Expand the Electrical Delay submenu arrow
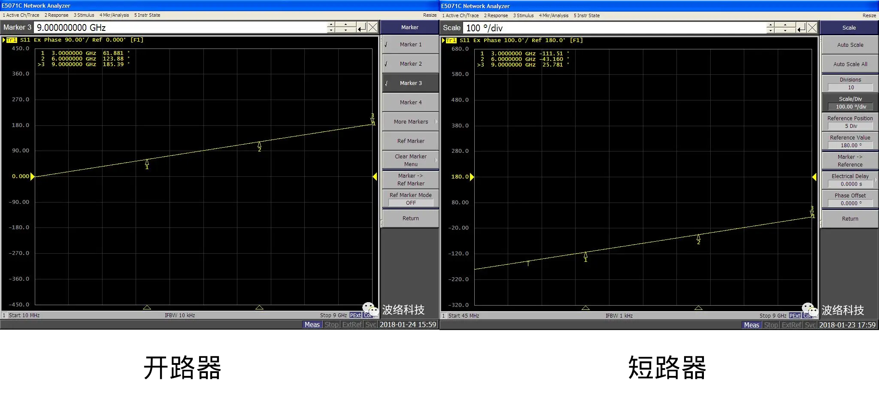The width and height of the screenshot is (879, 397). [x=876, y=180]
